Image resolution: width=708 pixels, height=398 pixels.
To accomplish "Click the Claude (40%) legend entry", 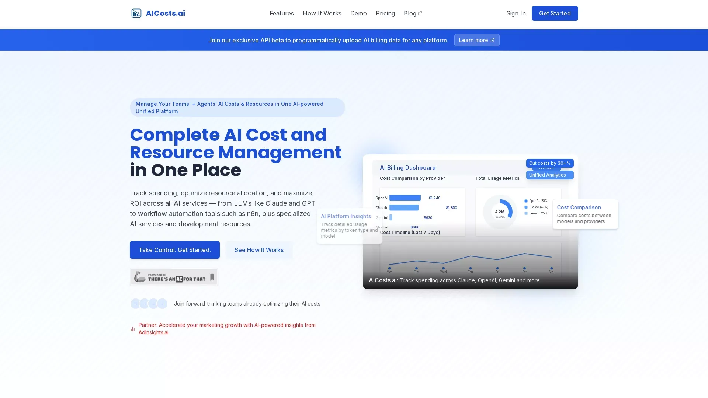I will point(536,207).
